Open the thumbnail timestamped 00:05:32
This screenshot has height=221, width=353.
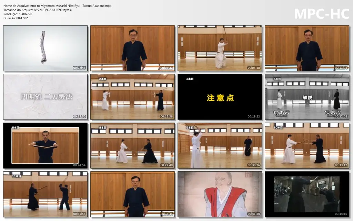(x=133, y=48)
